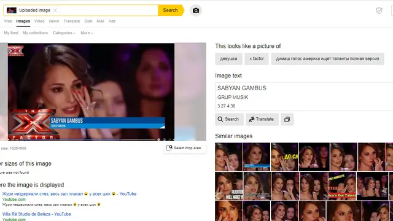The width and height of the screenshot is (393, 221).
Task: Switch to the Video tab
Action: pyautogui.click(x=39, y=21)
